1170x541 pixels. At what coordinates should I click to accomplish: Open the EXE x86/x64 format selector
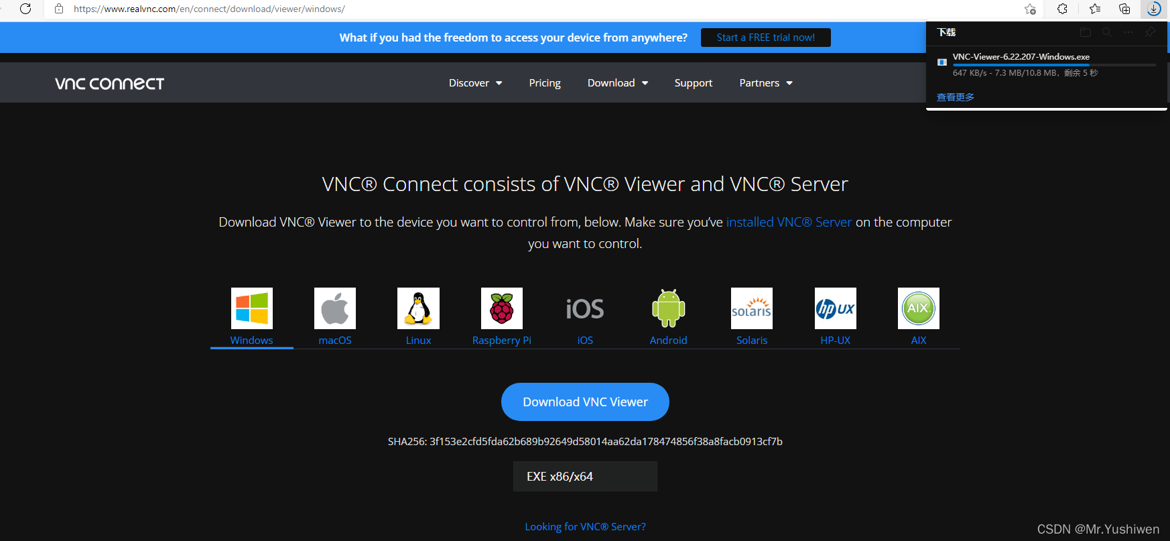(x=585, y=477)
